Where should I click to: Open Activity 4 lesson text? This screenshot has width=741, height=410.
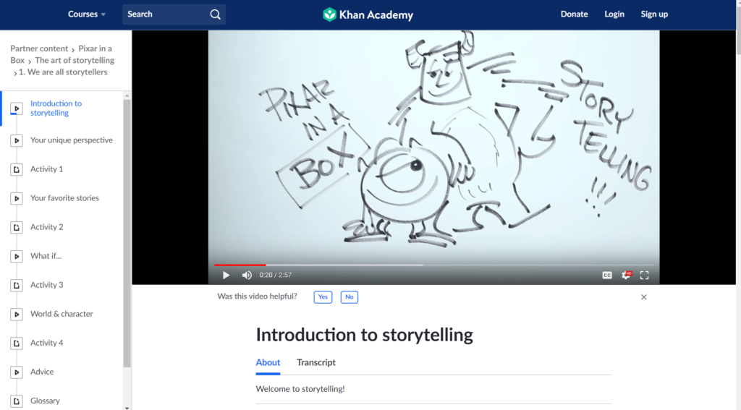[47, 343]
